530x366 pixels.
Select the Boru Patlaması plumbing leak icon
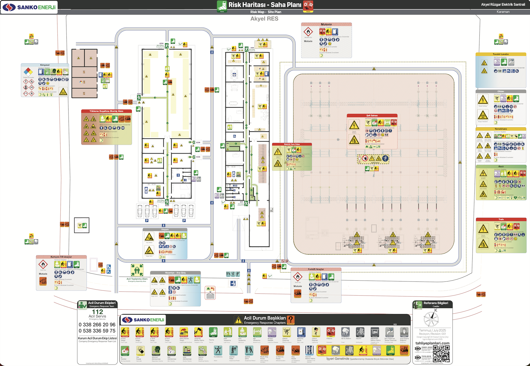389,332
